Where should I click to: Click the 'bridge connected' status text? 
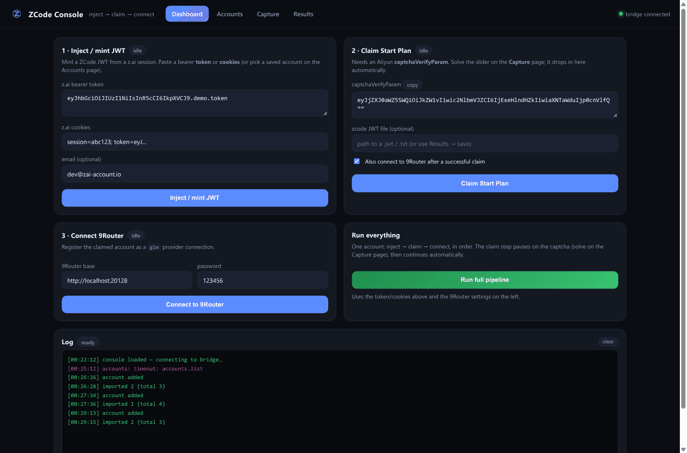click(648, 14)
